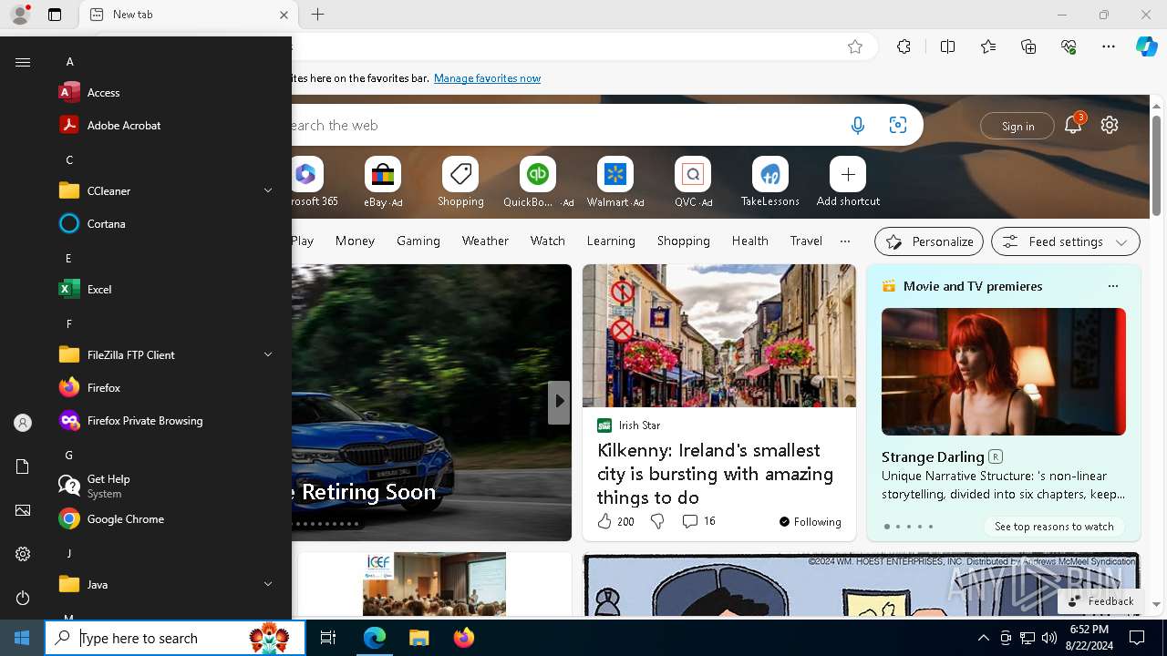The image size is (1167, 656).
Task: Click the Personalize button
Action: (x=929, y=241)
